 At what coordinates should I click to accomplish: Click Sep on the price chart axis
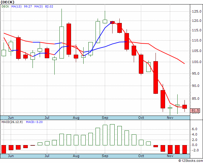(x=105, y=118)
